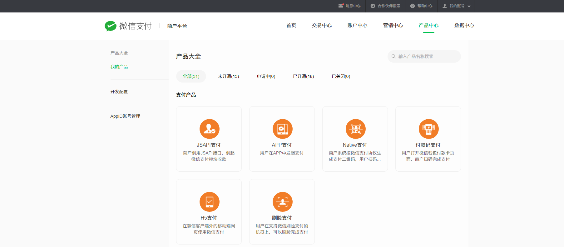Click the magnifier icon in product search
The height and width of the screenshot is (247, 564).
393,56
